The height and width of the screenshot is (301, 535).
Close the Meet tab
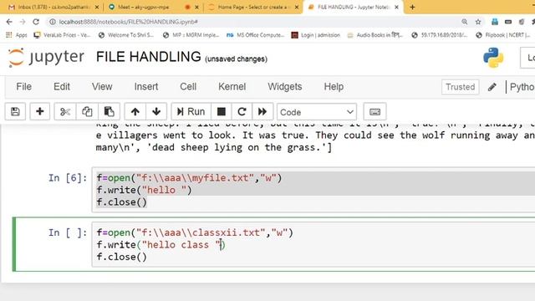pos(197,8)
